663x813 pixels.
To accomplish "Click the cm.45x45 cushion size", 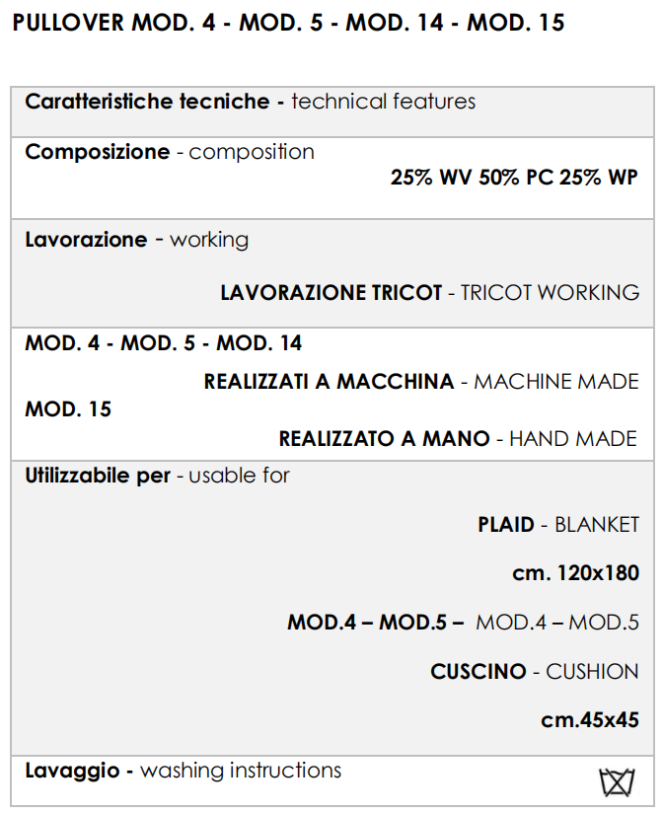I will click(x=590, y=720).
